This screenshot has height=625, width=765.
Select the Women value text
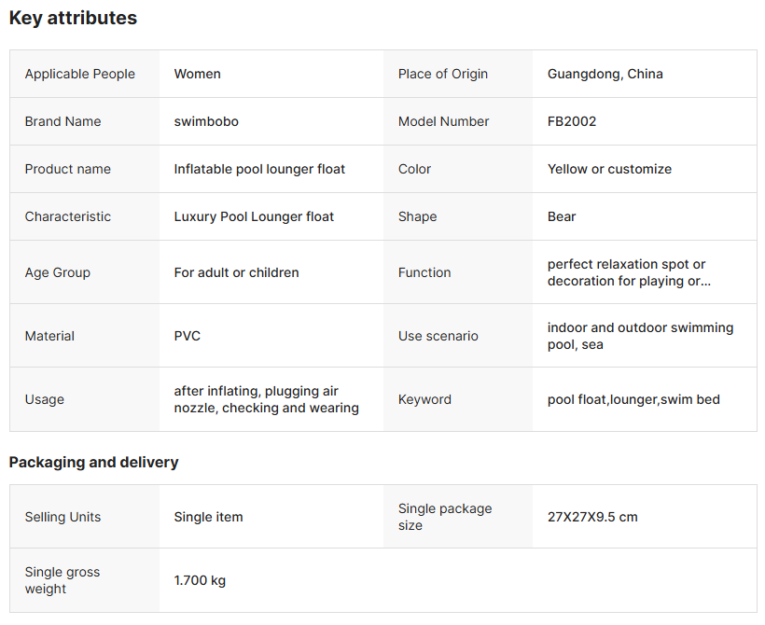tap(197, 74)
